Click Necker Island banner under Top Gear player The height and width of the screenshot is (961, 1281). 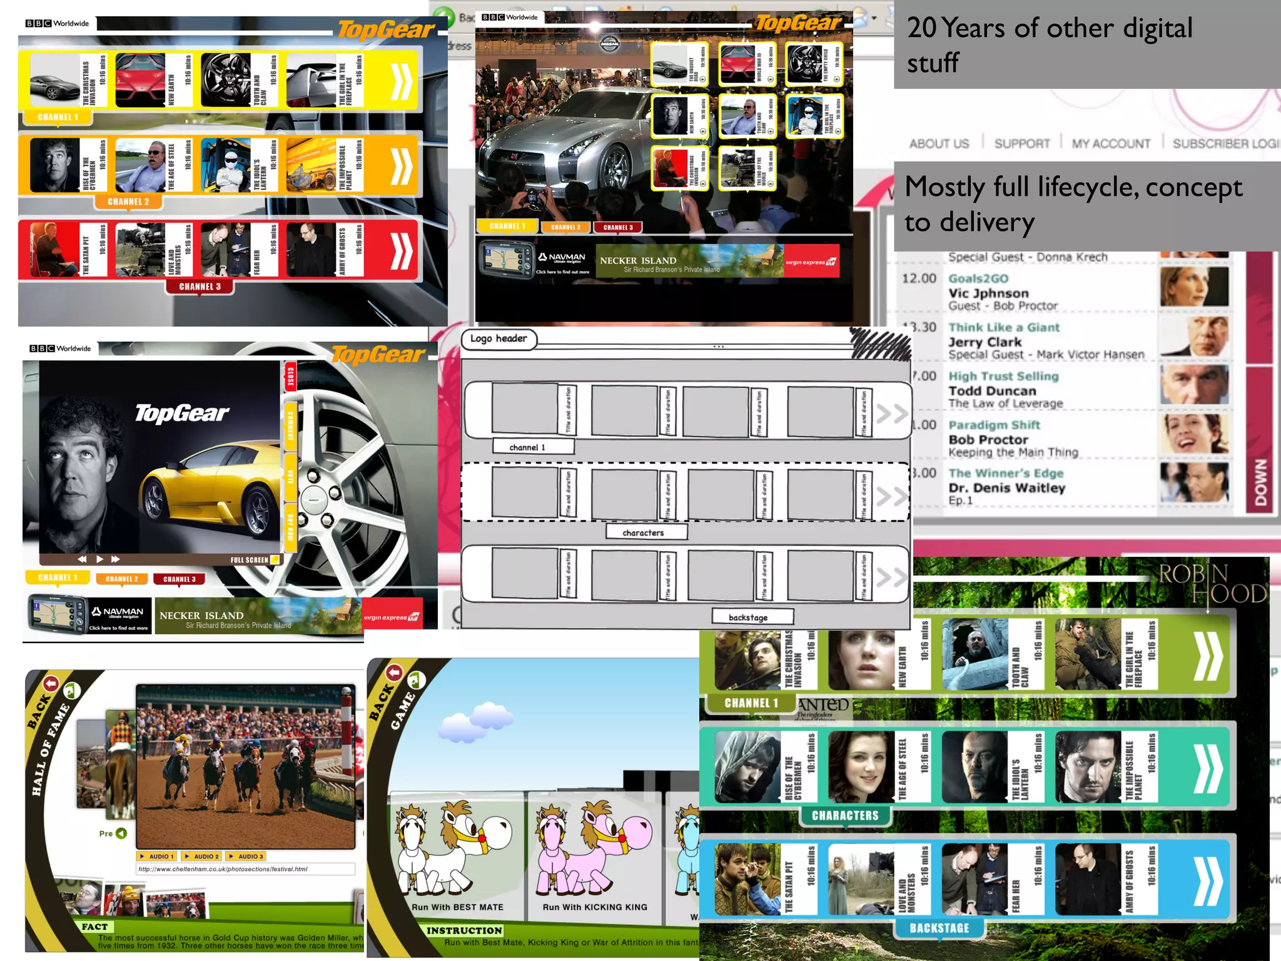[289, 616]
